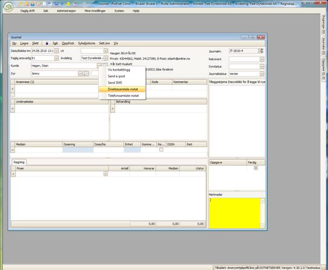Image resolution: width=328 pixels, height=270 pixels.
Task: Open the Administrasjon menu
Action: pos(66,11)
